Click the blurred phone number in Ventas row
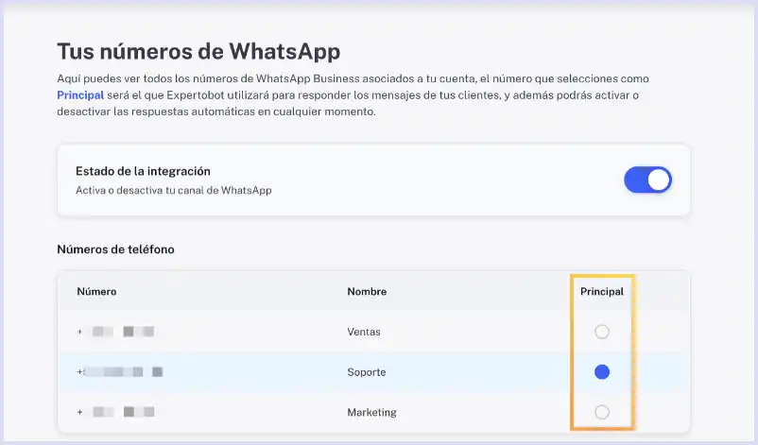Screen dimensions: 758x445 tap(115, 332)
